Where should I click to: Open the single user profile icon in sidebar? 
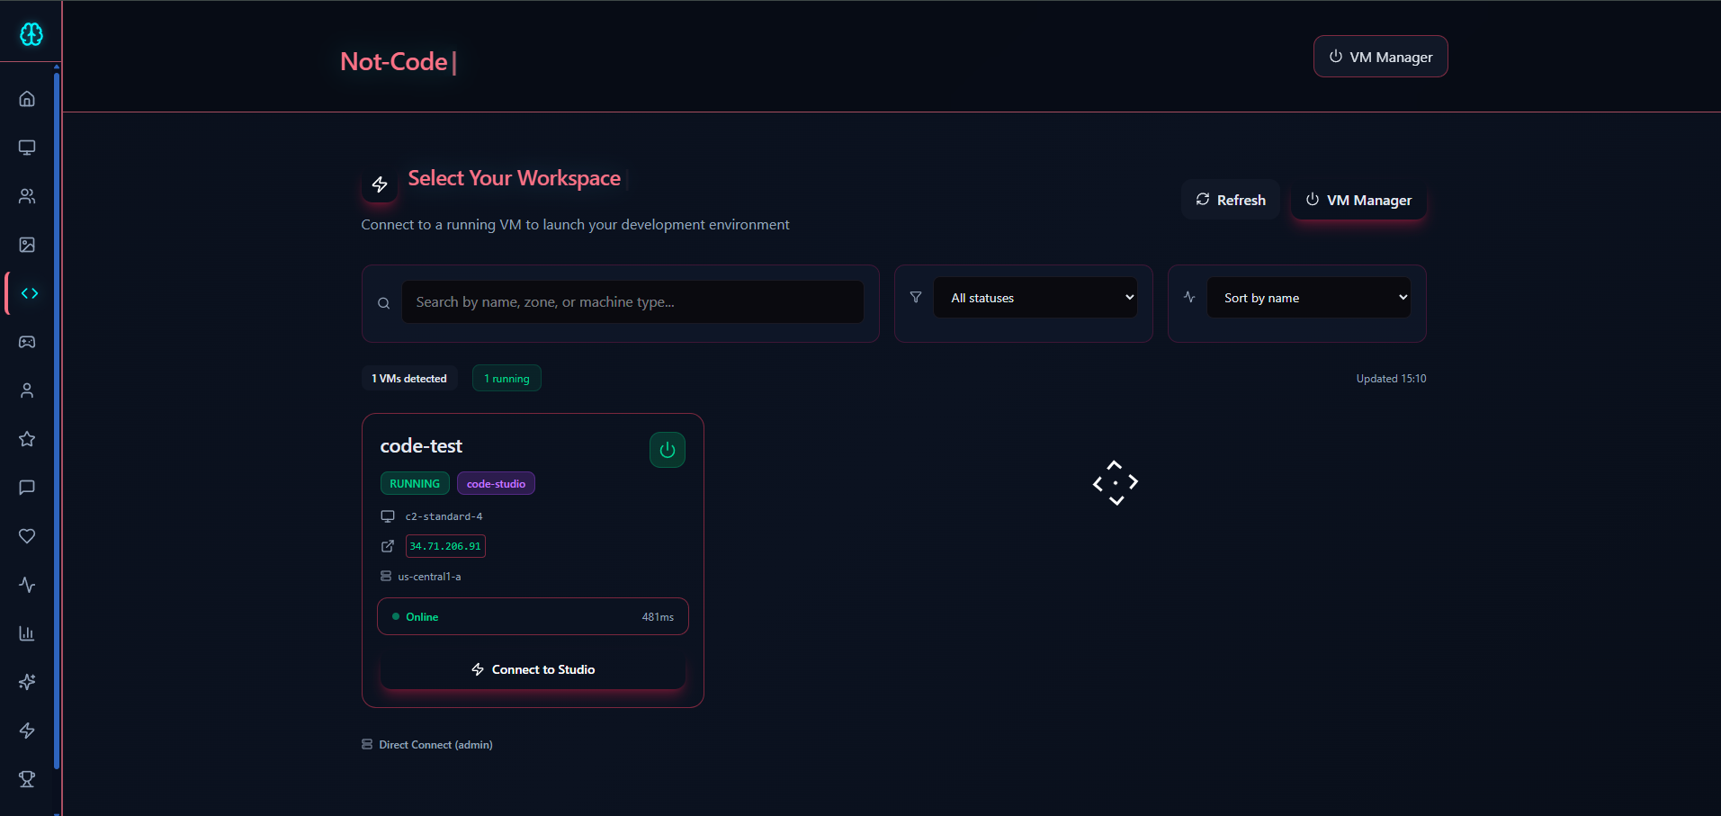pyautogui.click(x=27, y=390)
